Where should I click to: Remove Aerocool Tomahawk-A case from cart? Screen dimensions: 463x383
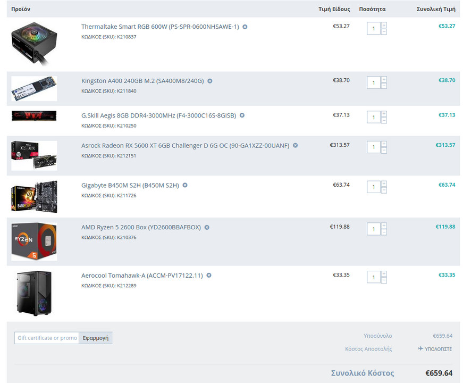209,276
